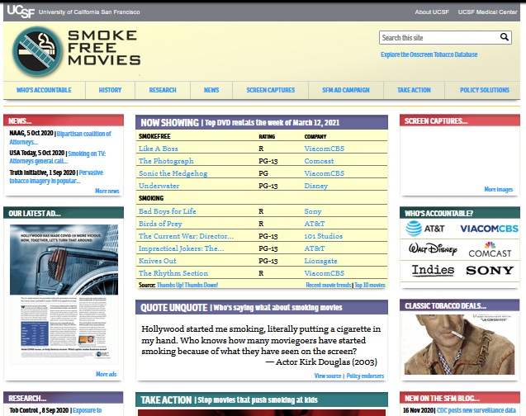The width and height of the screenshot is (526, 416).
Task: Click the Smoke Free Movies logo
Action: (x=77, y=50)
